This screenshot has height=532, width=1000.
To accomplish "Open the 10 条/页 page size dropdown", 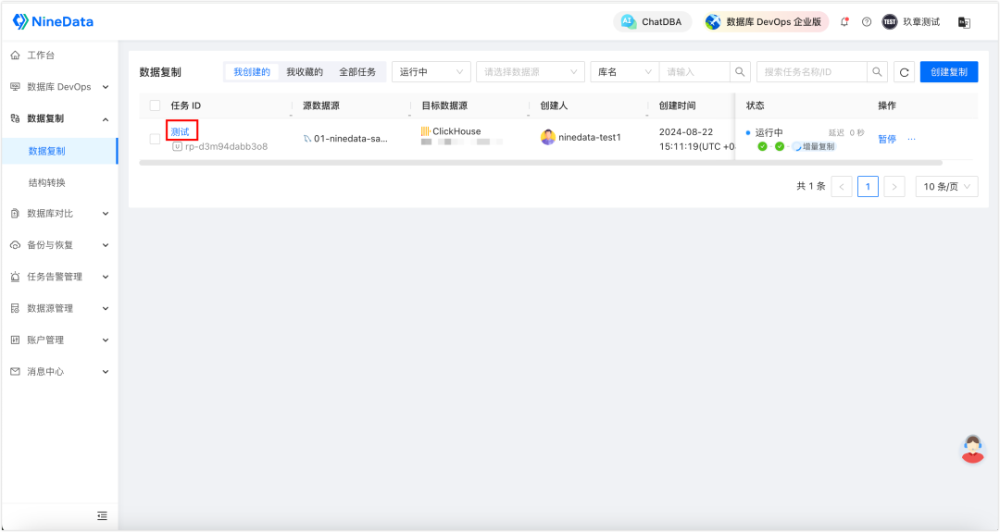I will [946, 186].
